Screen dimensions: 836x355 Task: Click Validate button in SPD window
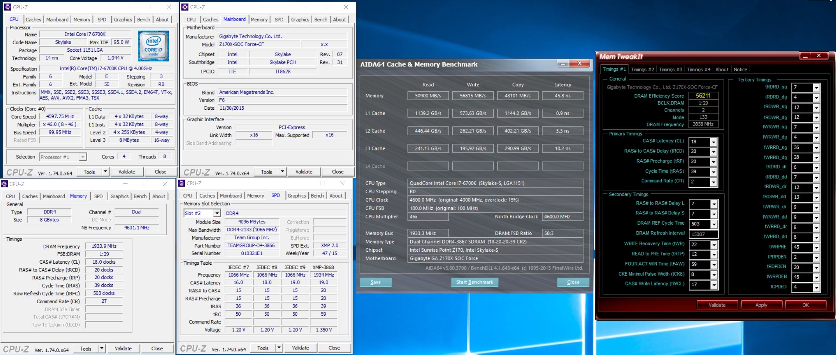300,348
